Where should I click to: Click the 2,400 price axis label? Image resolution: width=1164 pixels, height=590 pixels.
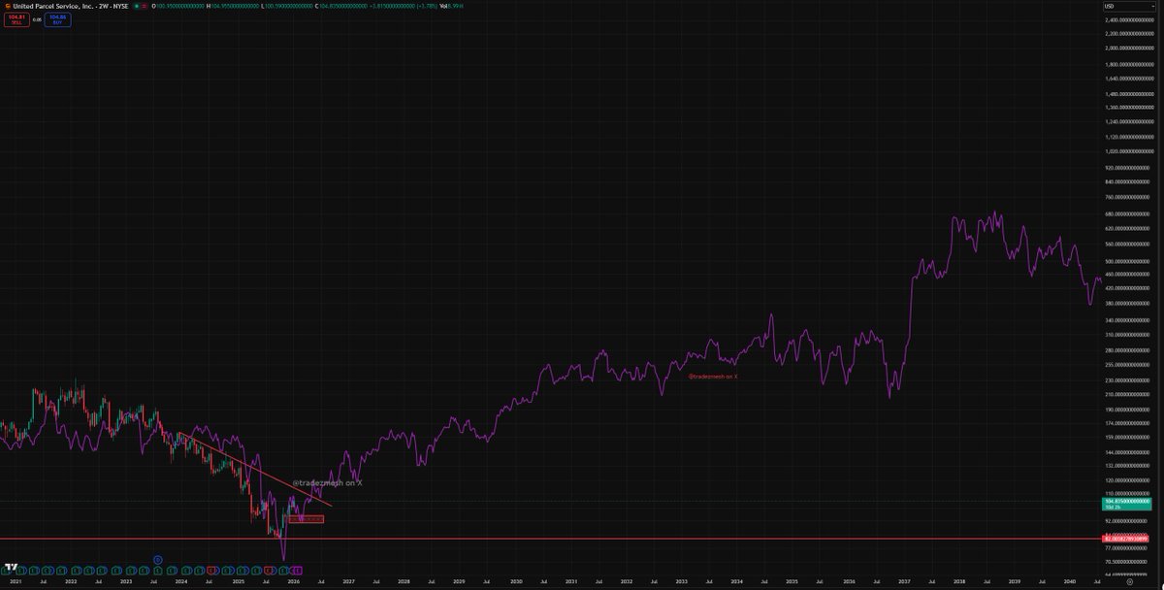[1131, 18]
